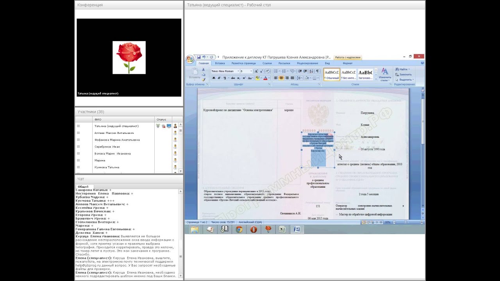This screenshot has width=500, height=281.
Task: Open the Рецензирование ribbon tab
Action: (x=307, y=63)
